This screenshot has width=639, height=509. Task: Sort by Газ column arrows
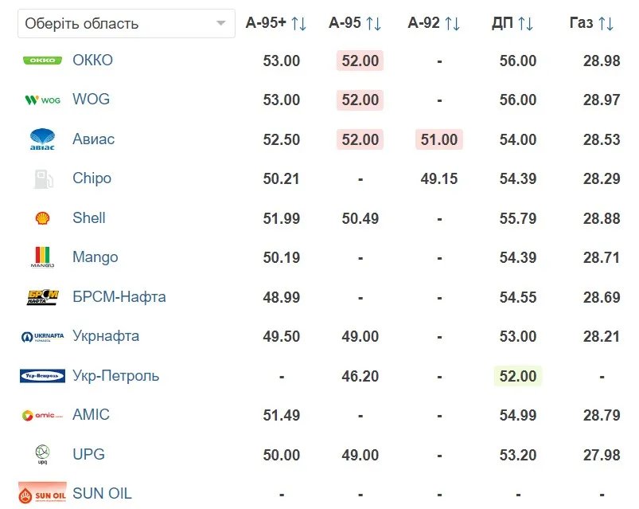click(606, 23)
